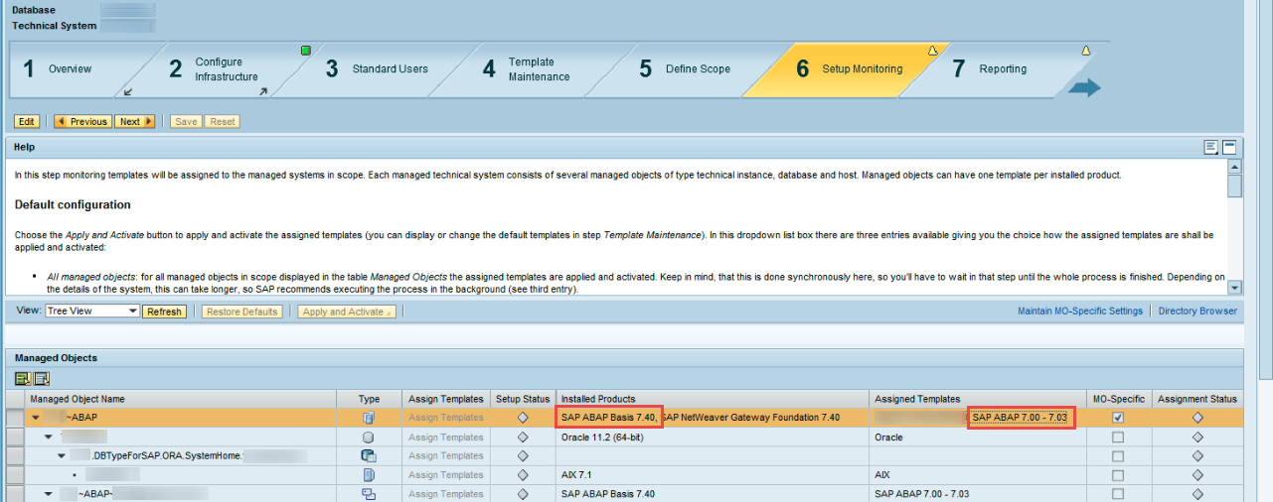Click the Reset button
1273x502 pixels.
(223, 121)
